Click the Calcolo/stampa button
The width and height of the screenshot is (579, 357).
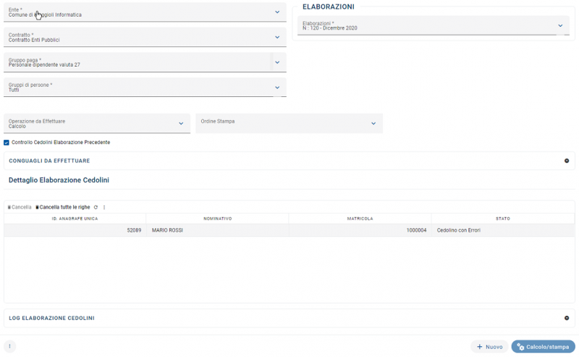pos(544,347)
